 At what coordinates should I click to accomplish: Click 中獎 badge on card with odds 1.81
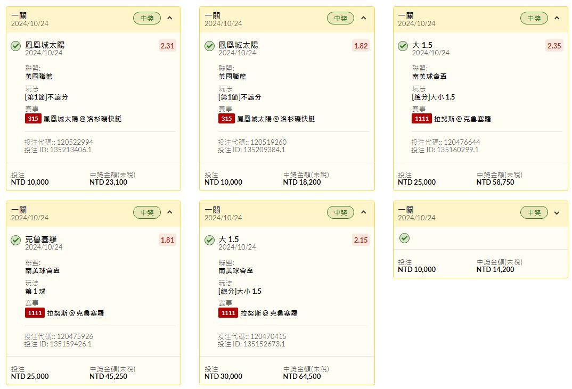pyautogui.click(x=147, y=212)
